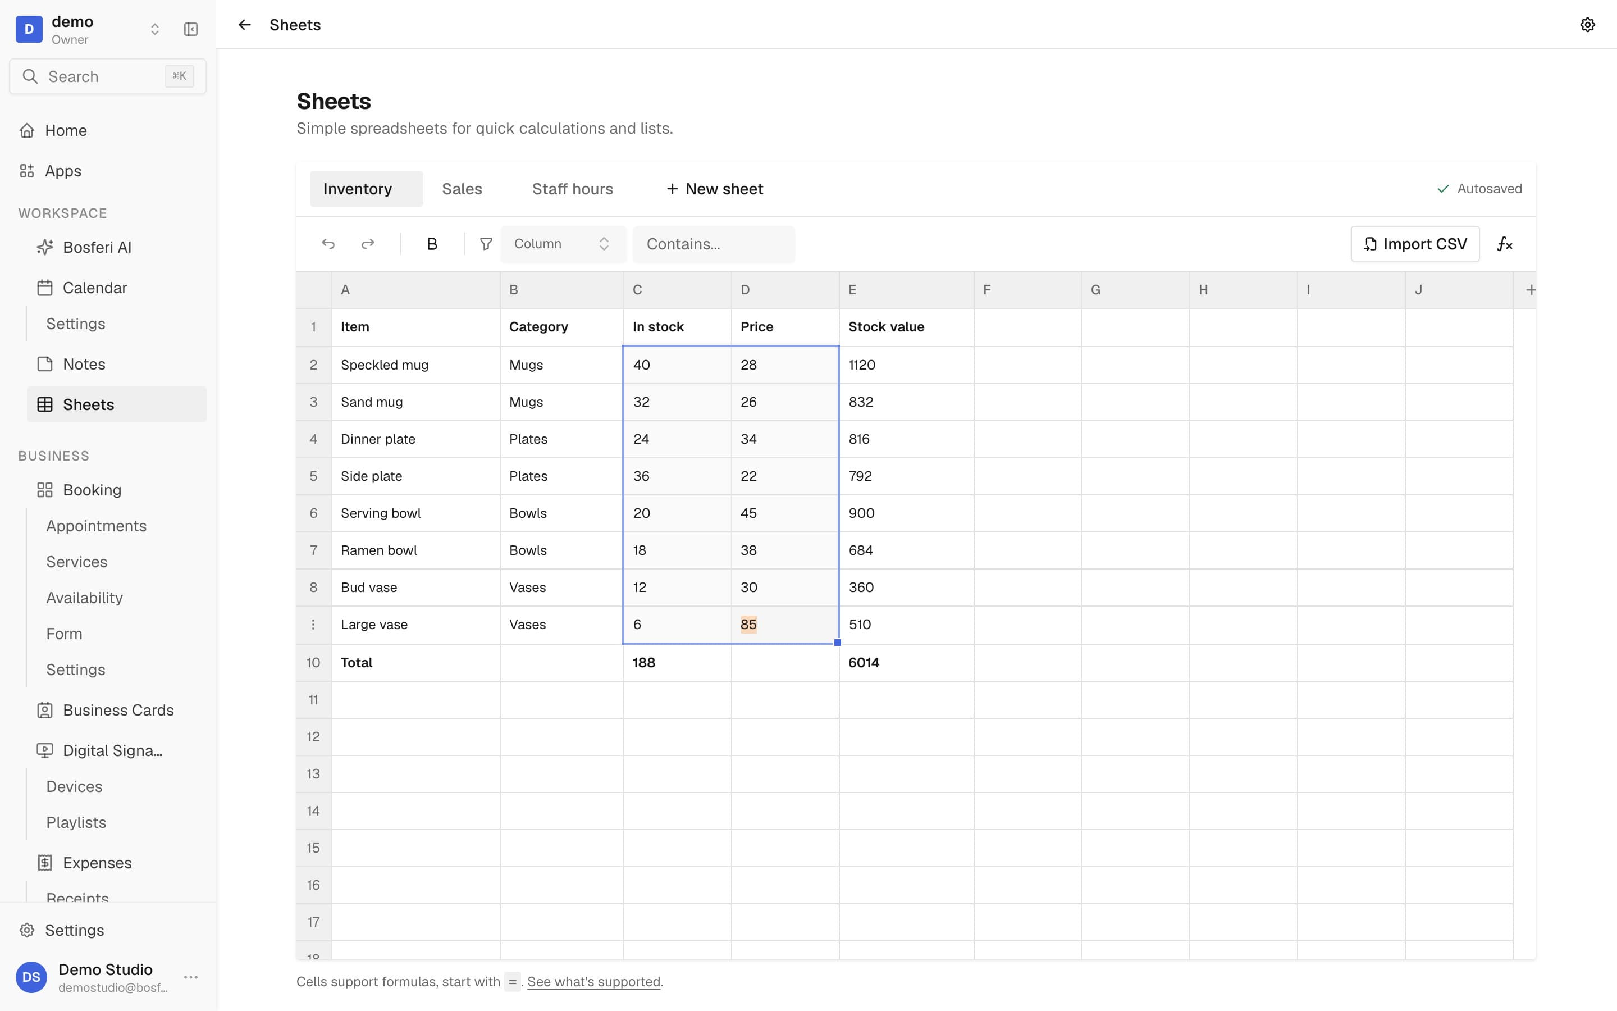Open Expenses in the sidebar
This screenshot has height=1011, width=1617.
[116, 863]
